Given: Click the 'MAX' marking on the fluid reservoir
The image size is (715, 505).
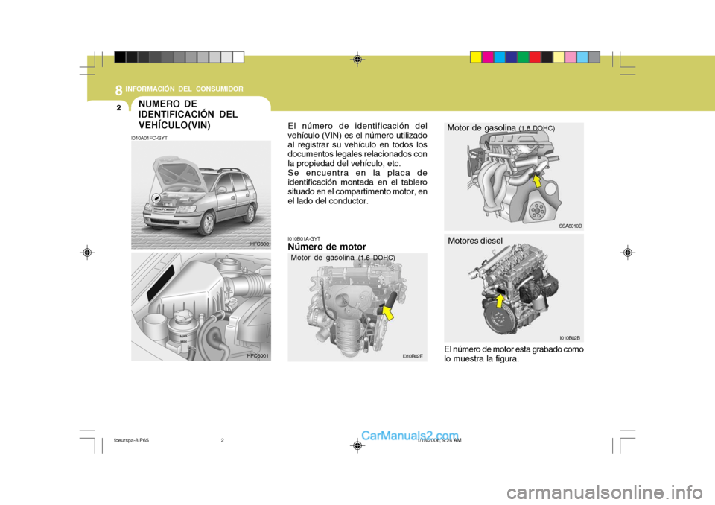Looking at the screenshot, I should [184, 336].
